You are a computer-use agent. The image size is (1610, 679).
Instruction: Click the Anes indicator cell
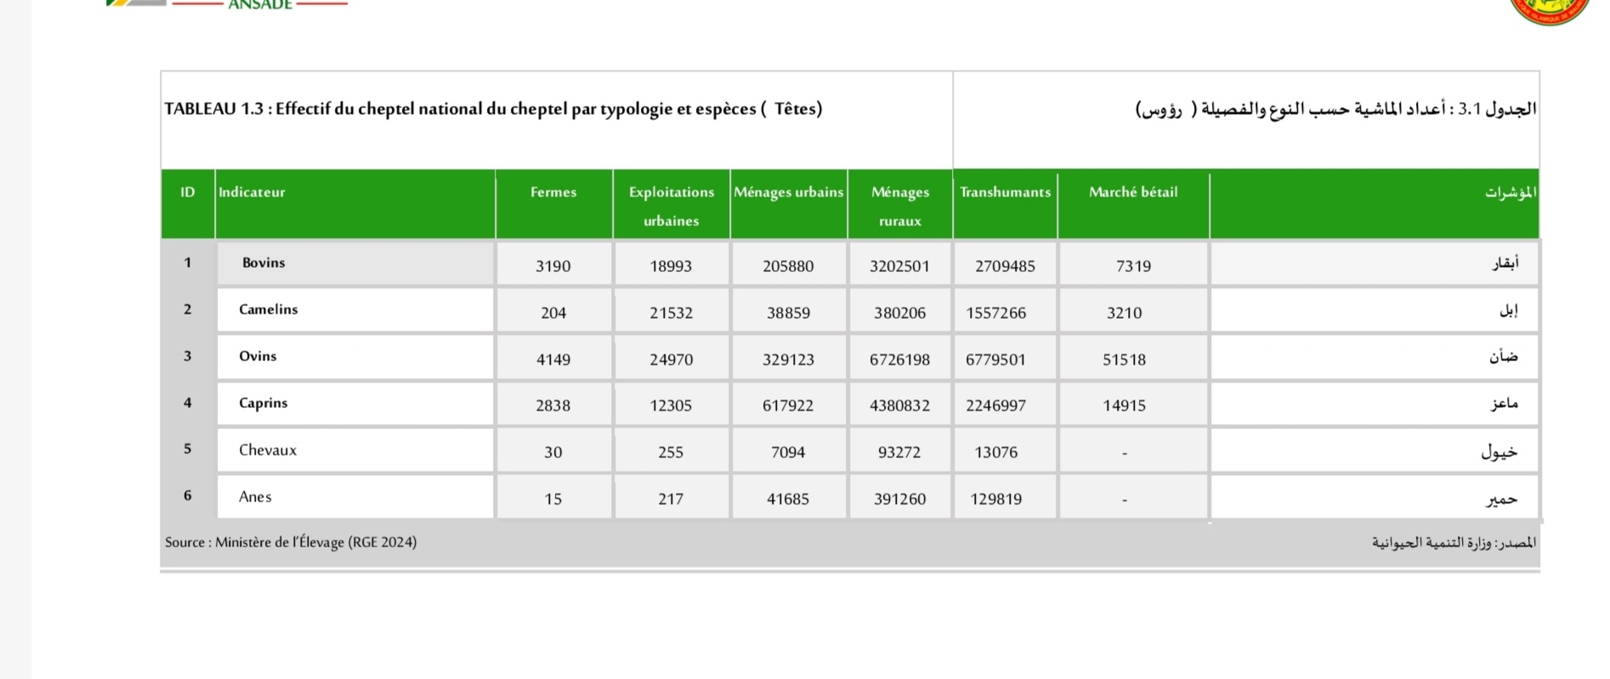[355, 496]
